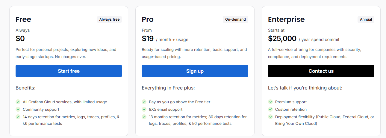The height and width of the screenshot is (138, 386).
Task: Click the Always free badge
Action: point(109,19)
